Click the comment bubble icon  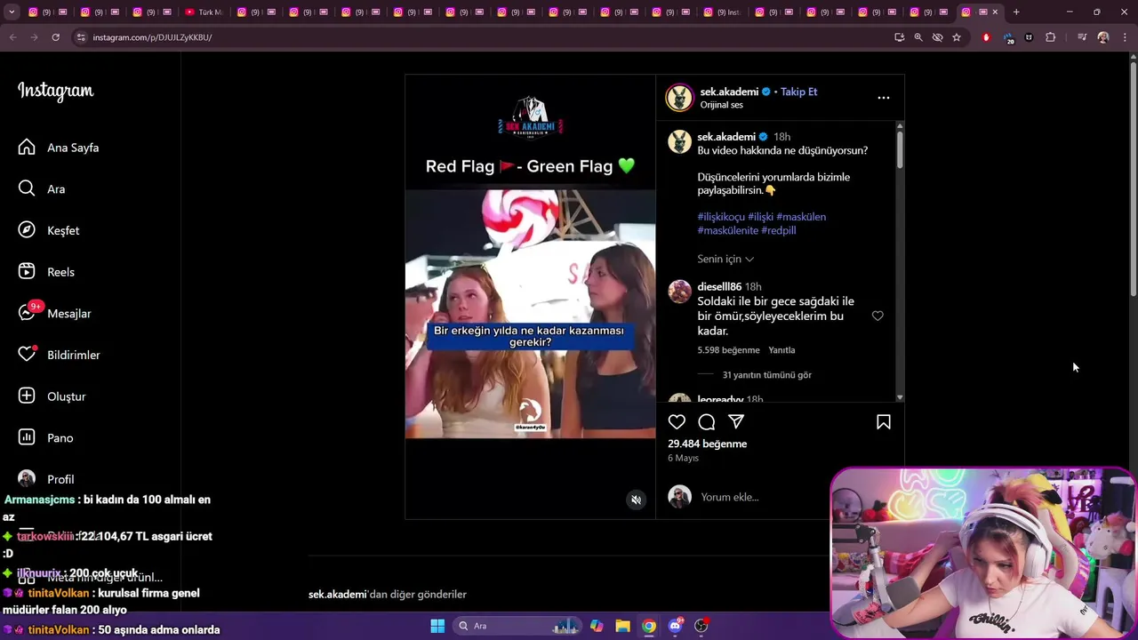(x=707, y=422)
